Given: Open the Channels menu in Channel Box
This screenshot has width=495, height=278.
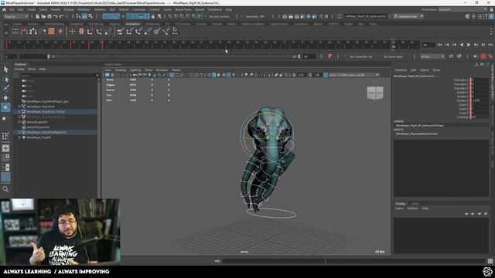Looking at the screenshot, I should pyautogui.click(x=401, y=70).
